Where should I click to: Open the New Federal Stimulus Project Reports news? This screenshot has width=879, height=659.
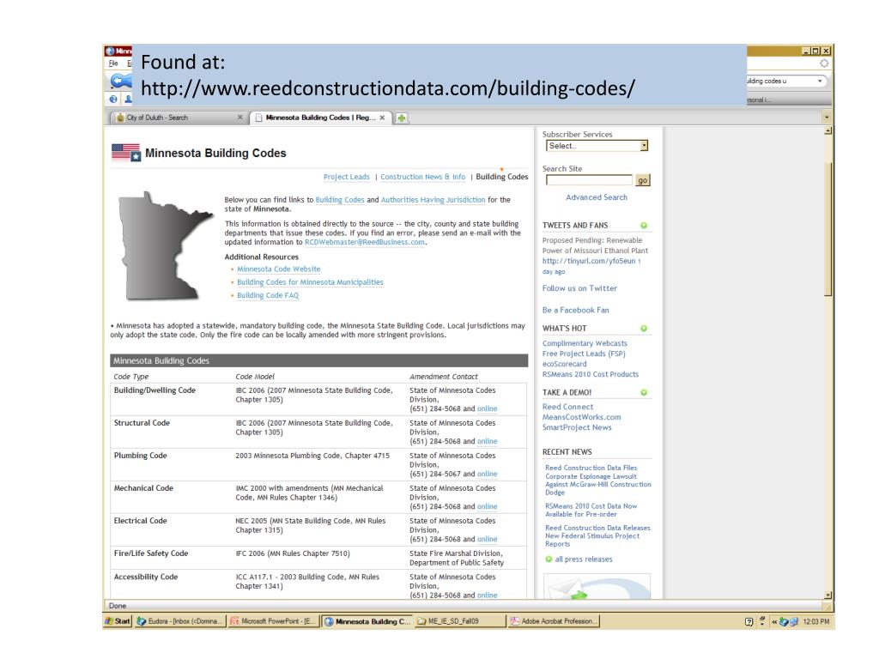597,535
